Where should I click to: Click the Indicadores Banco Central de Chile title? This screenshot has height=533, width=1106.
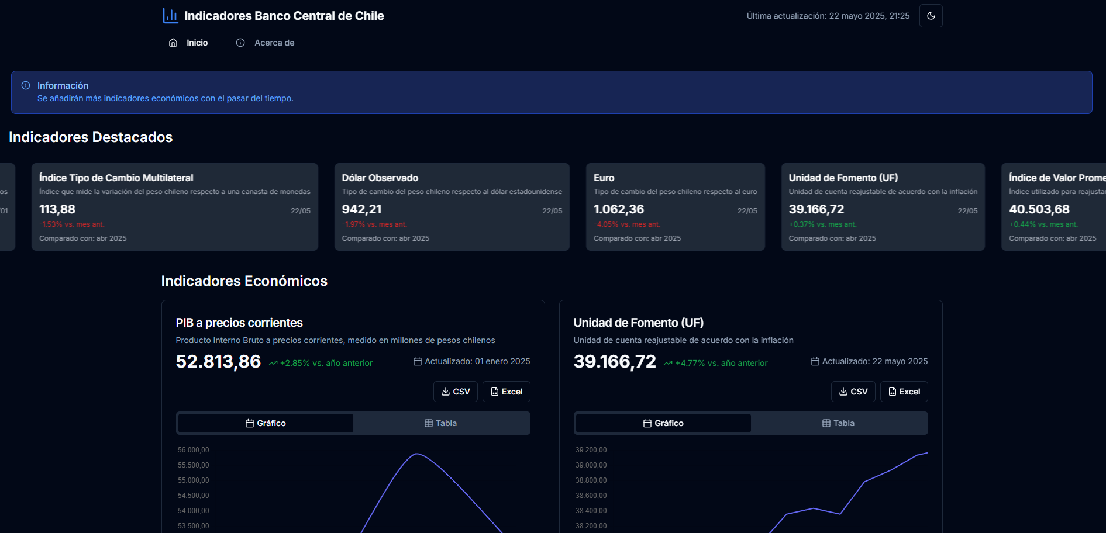coord(284,16)
